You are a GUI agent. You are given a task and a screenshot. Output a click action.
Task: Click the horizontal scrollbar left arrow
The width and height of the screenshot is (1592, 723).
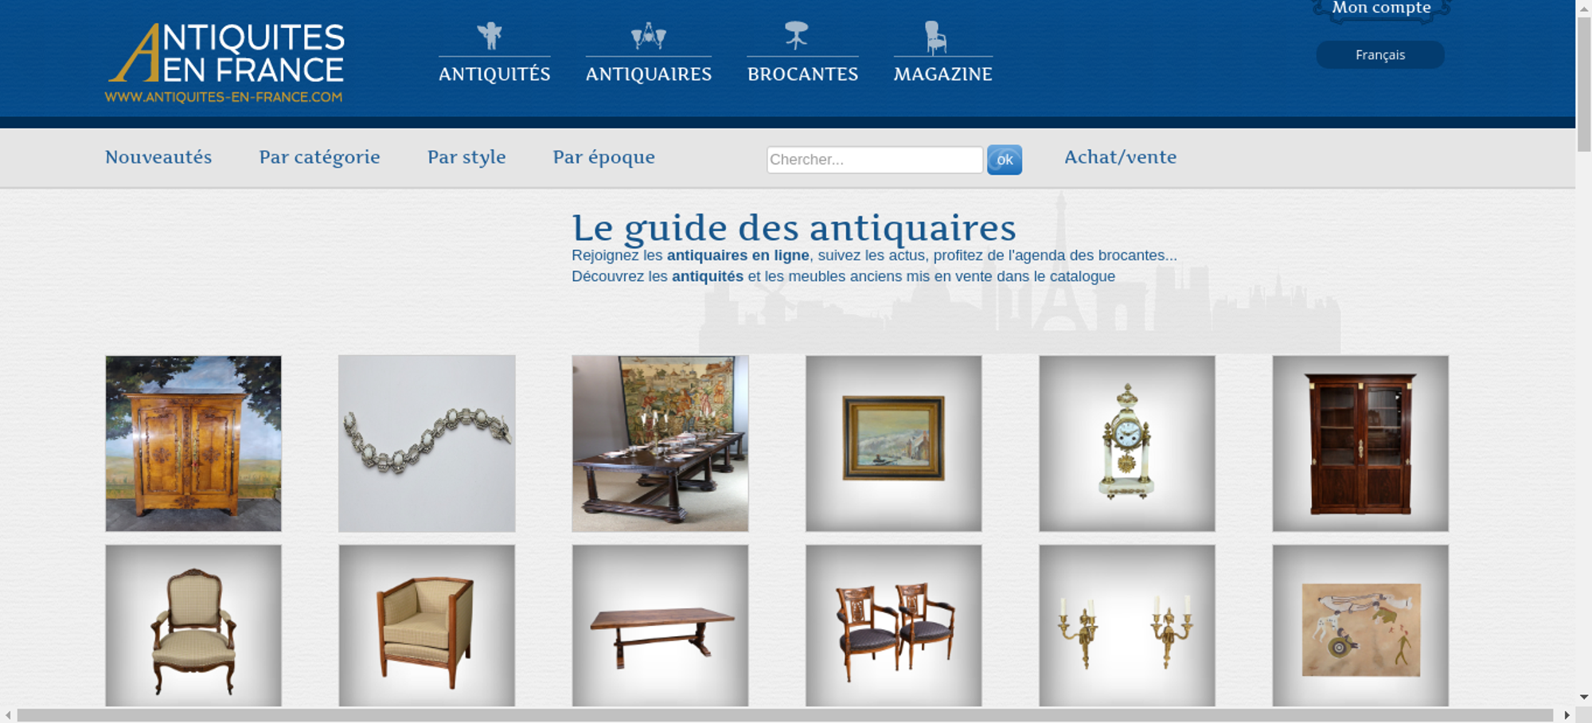(x=8, y=715)
